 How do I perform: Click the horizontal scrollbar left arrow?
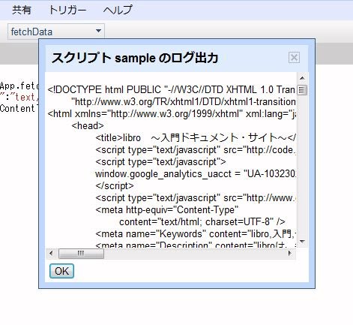pos(51,253)
